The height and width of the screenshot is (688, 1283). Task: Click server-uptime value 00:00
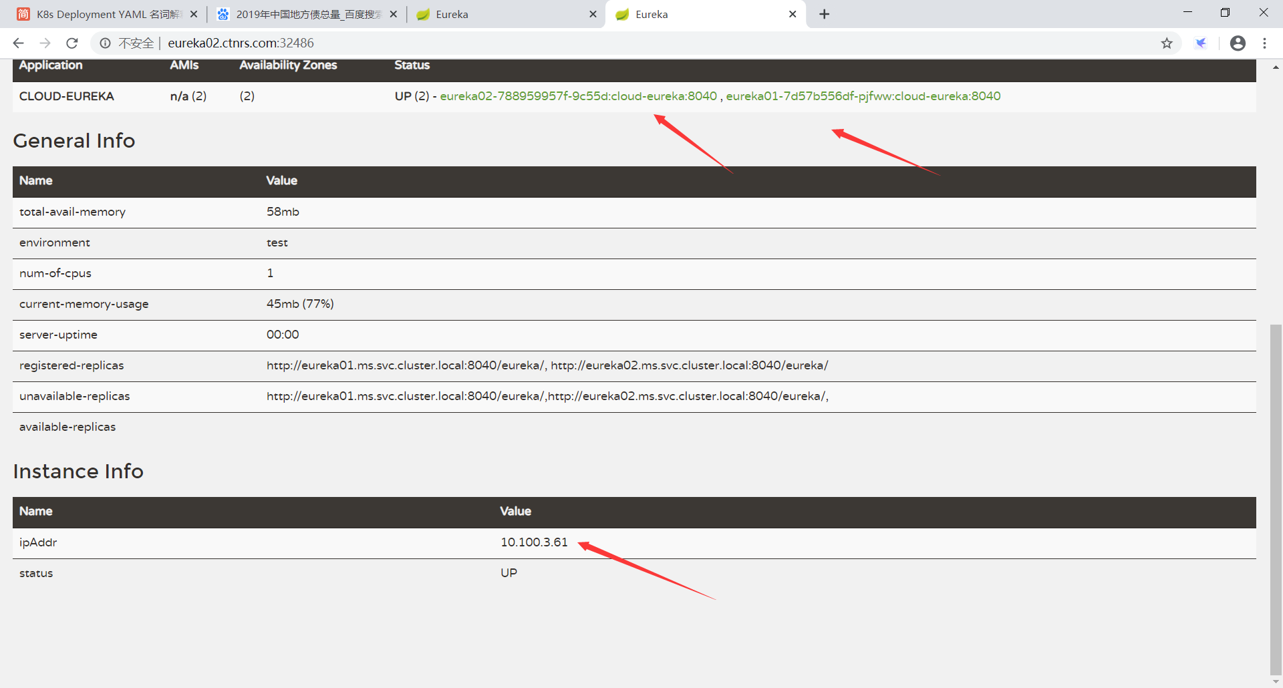(x=283, y=335)
